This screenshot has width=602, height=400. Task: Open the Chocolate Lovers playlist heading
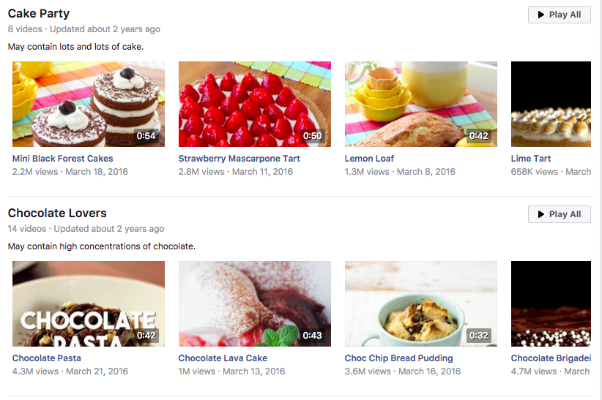pos(57,213)
